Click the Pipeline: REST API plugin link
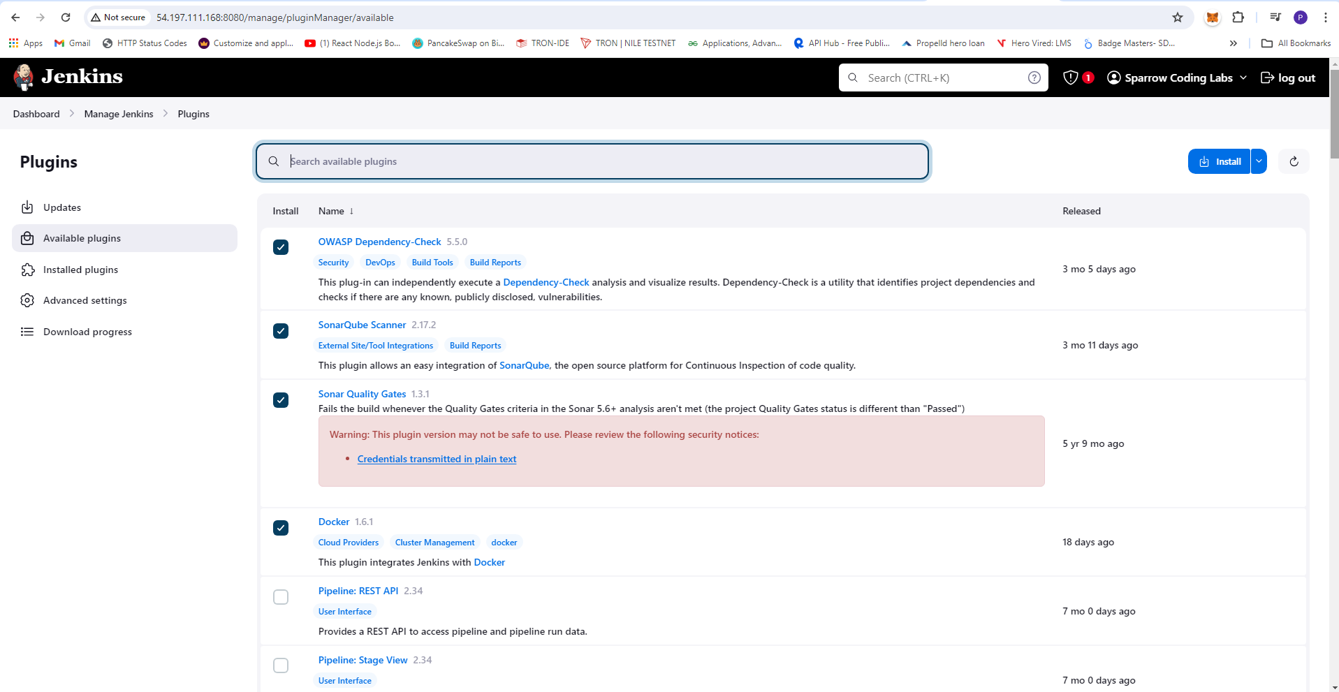 [x=358, y=591]
